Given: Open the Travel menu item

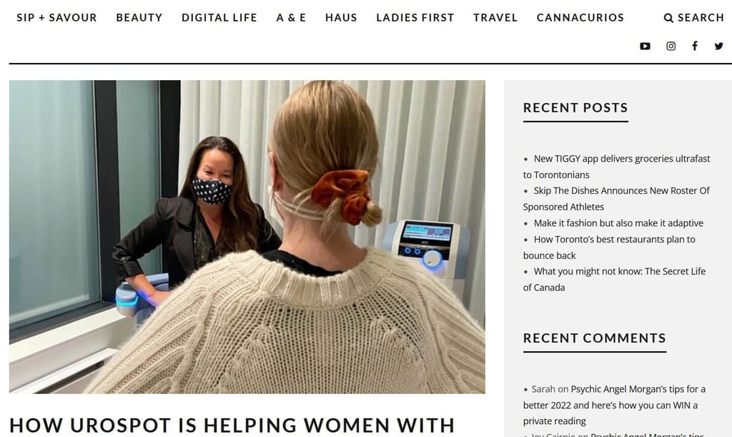Looking at the screenshot, I should coord(495,18).
